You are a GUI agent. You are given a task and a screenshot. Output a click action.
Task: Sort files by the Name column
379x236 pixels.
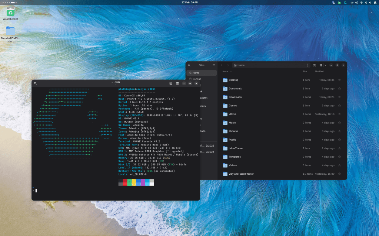[225, 71]
